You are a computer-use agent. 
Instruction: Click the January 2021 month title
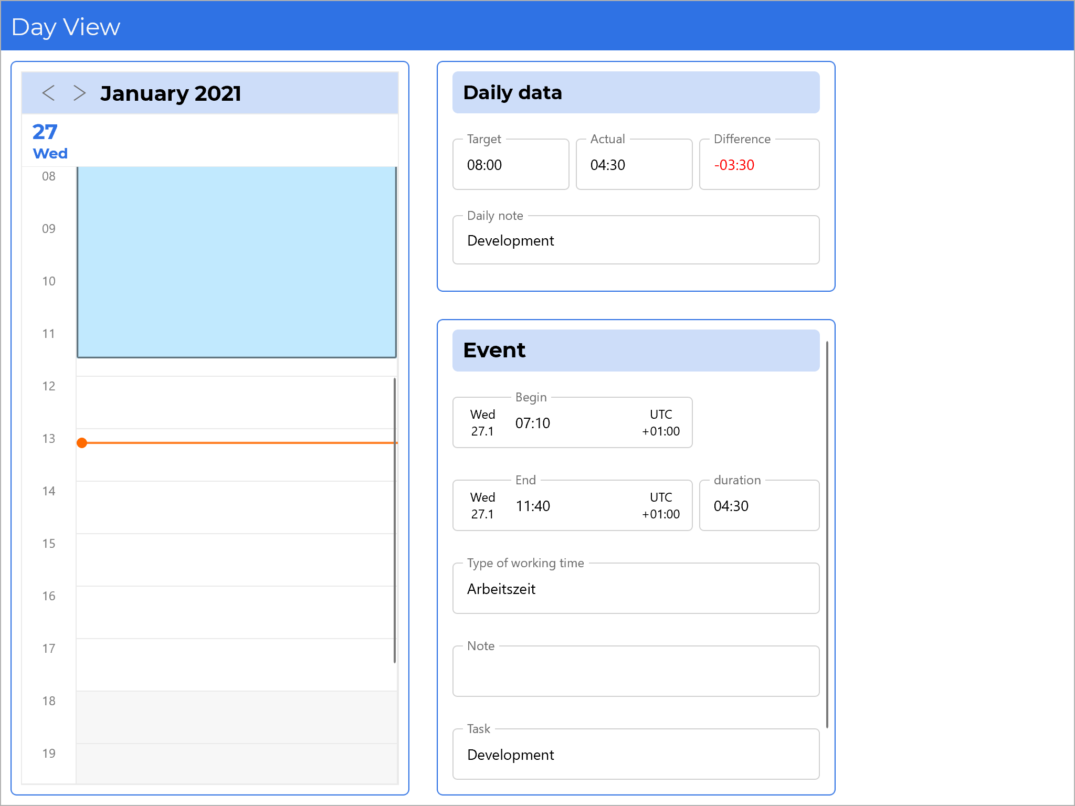[x=171, y=93]
